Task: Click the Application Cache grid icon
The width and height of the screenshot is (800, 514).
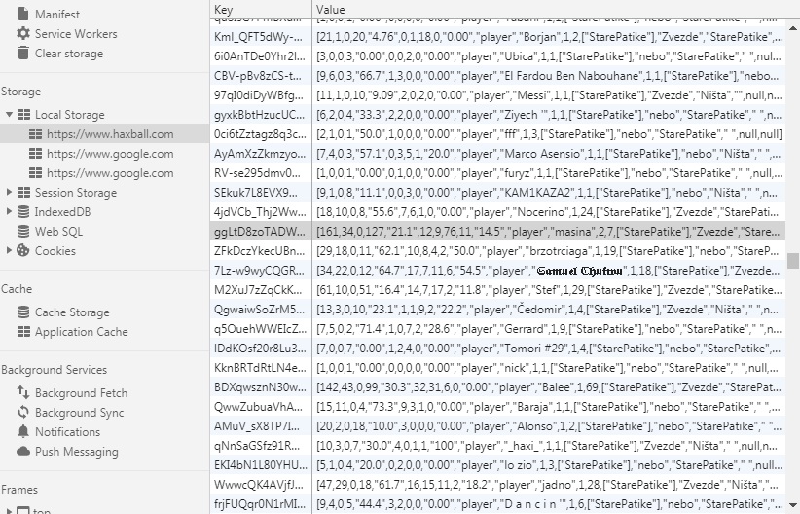Action: pyautogui.click(x=23, y=332)
